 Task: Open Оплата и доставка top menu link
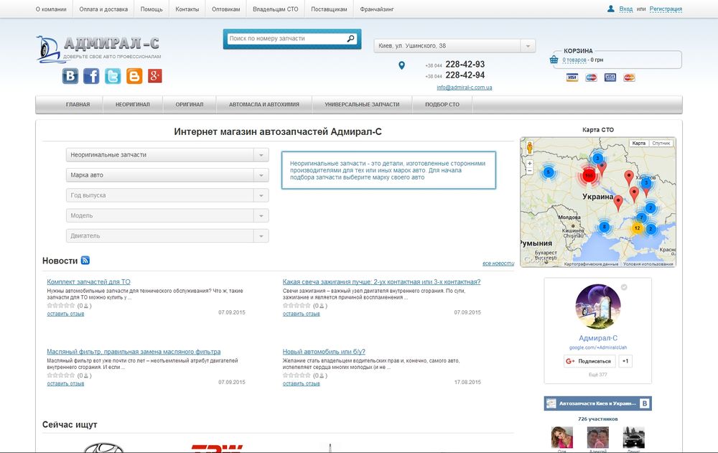tap(103, 9)
